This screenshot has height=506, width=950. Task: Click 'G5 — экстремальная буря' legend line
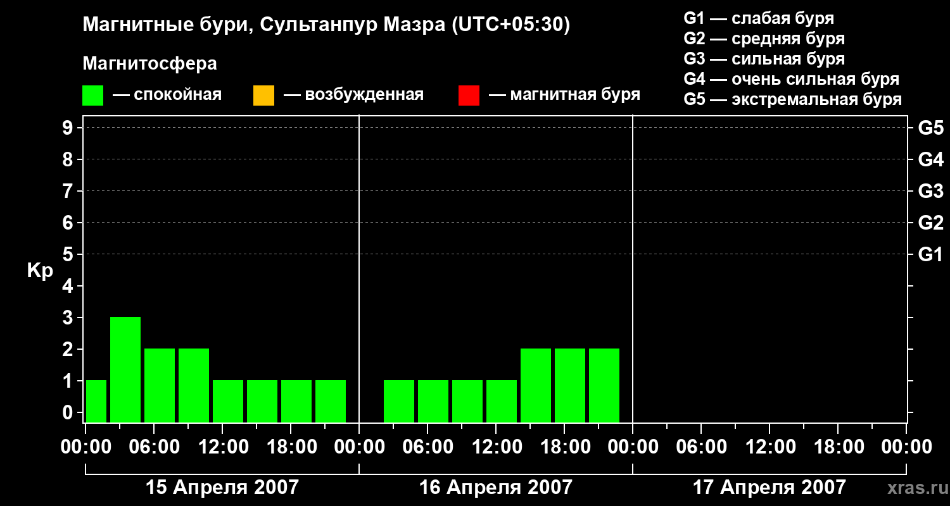coord(793,99)
